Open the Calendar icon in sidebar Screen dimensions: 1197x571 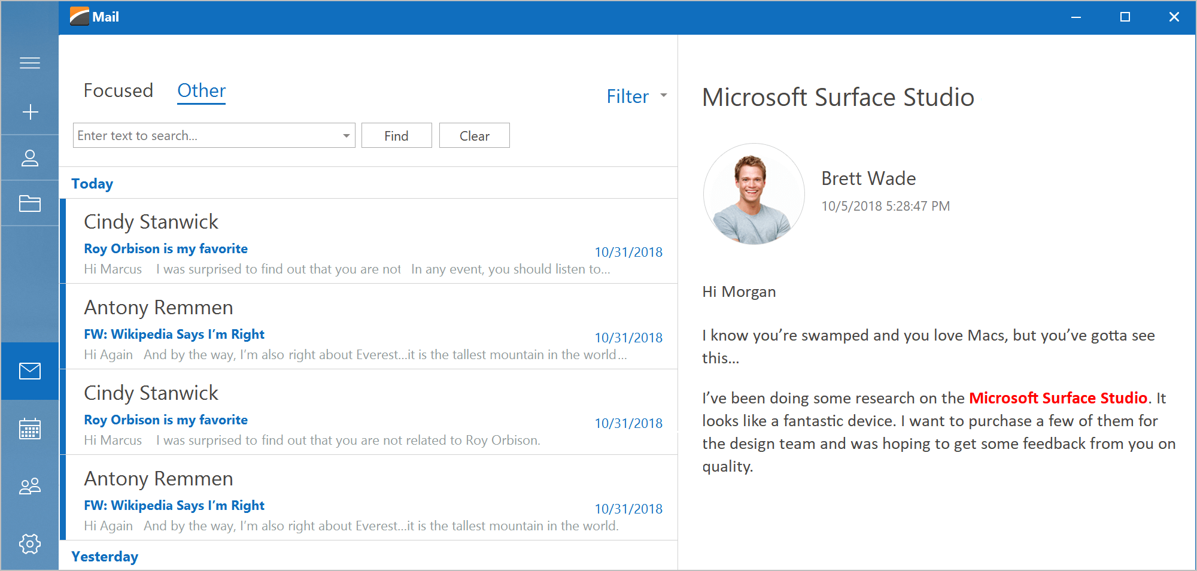click(x=30, y=429)
